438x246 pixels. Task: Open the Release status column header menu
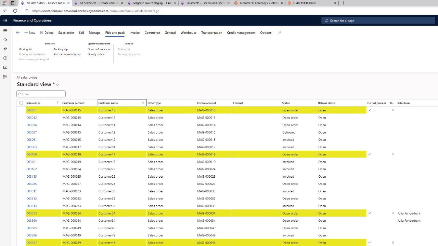[x=326, y=103]
